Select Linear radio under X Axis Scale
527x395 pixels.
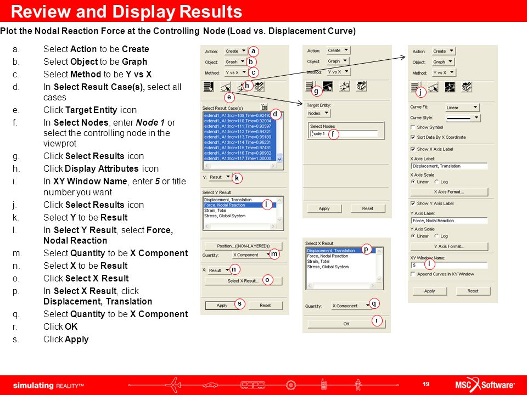(413, 182)
